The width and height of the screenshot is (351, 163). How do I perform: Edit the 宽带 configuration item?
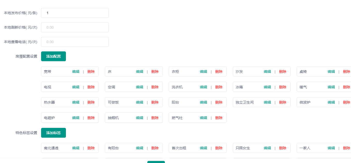pos(76,72)
